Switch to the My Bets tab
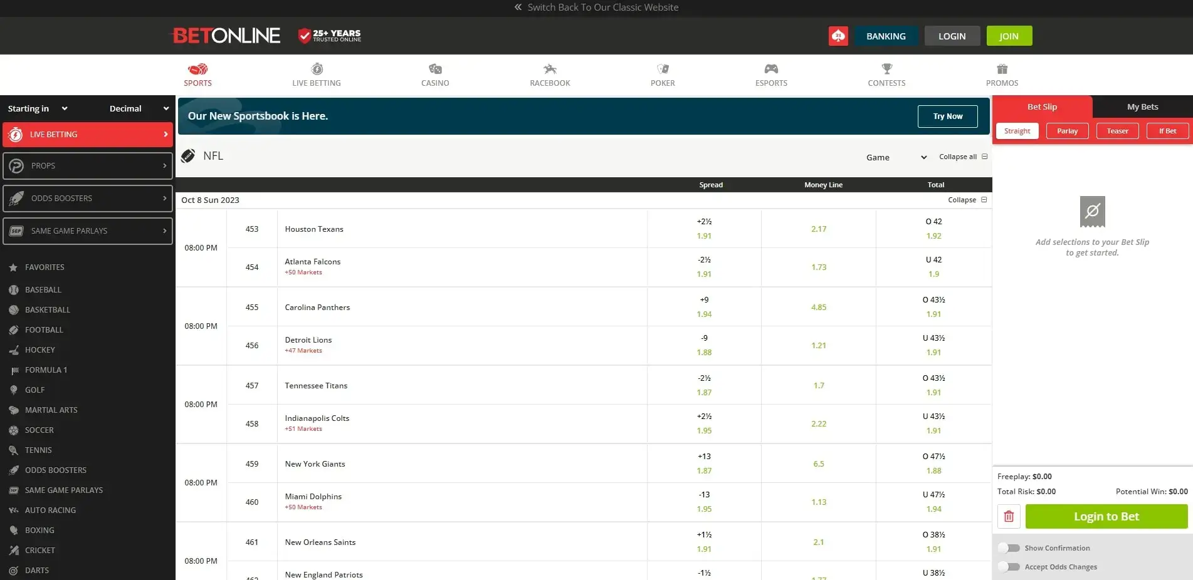 [1141, 106]
